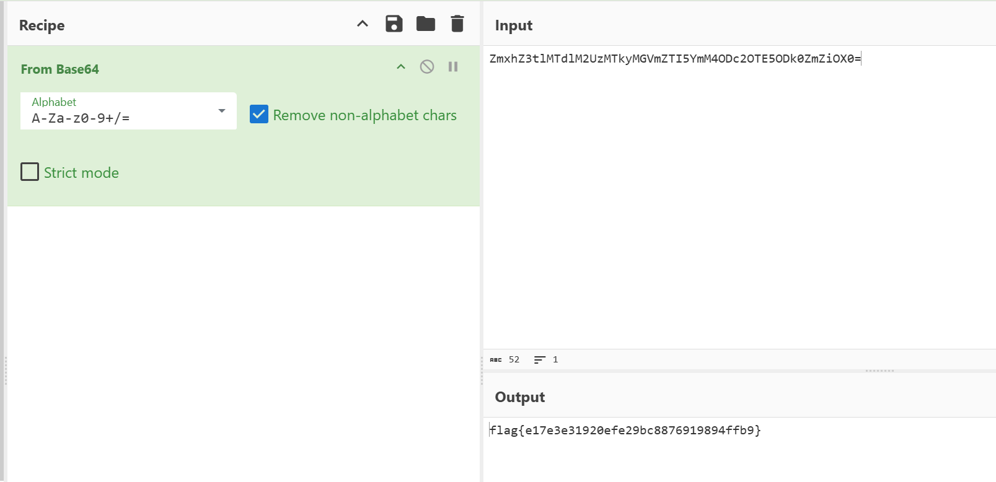The image size is (996, 482).
Task: Click the Input pane heading
Action: click(x=514, y=25)
